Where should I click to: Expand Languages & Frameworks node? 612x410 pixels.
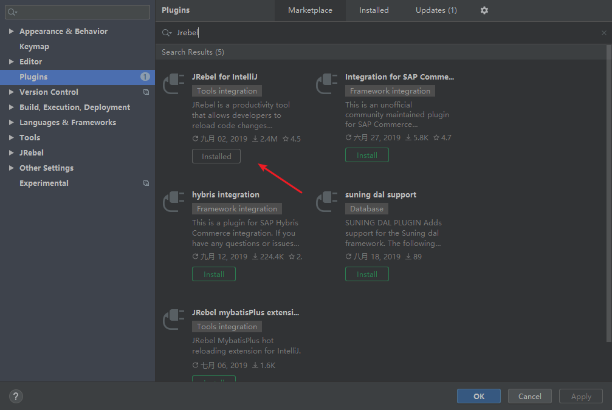[12, 123]
